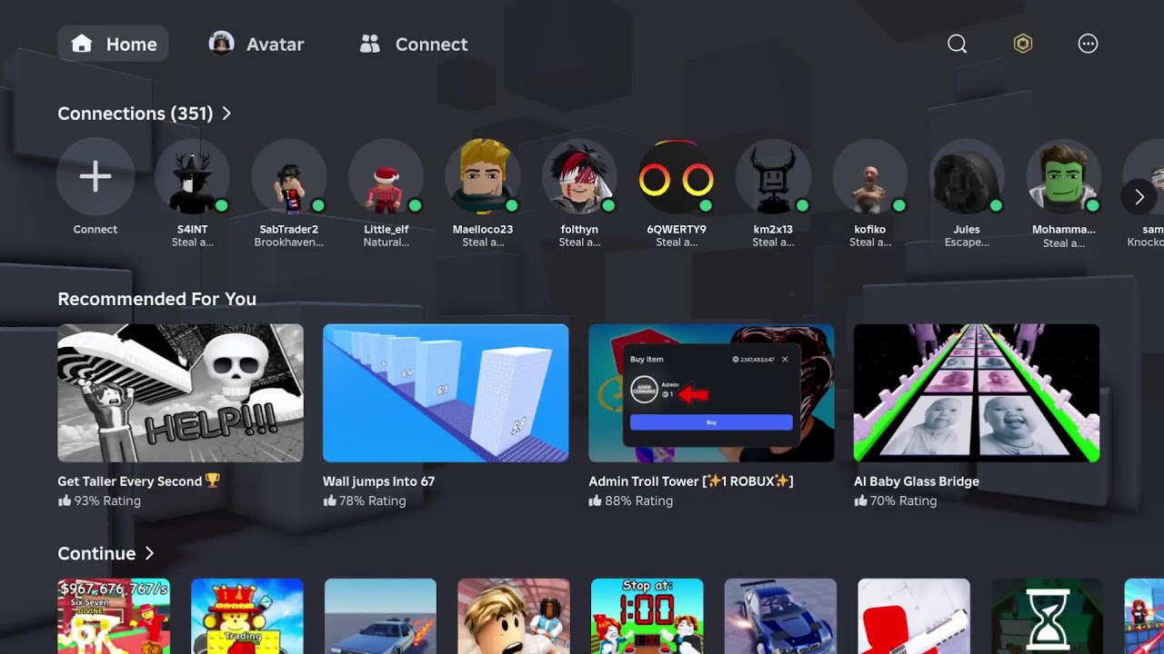This screenshot has height=654, width=1164.
Task: Switch to the Connect tab
Action: click(414, 44)
